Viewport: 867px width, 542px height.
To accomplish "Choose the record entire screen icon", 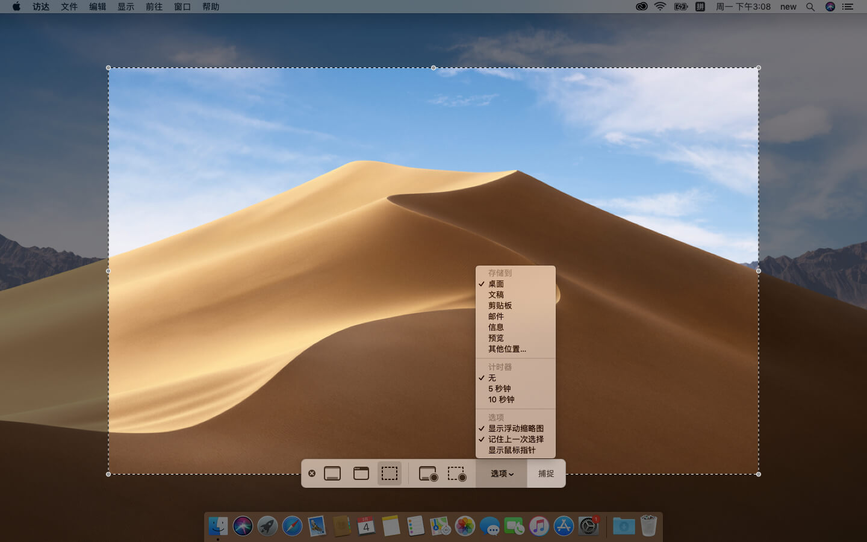I will point(428,474).
